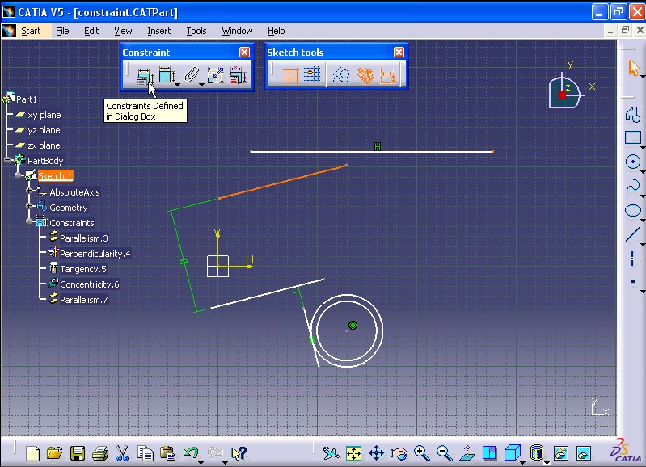Click the Zoom Out icon
Viewport: 646px width, 467px height.
[x=444, y=453]
